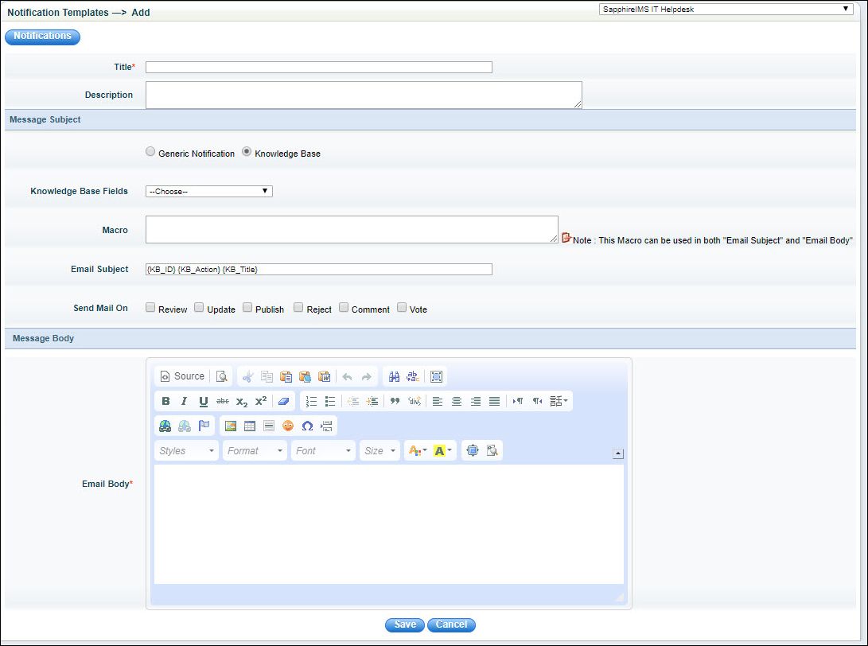
Task: Select the Generic Notification radio button
Action: click(150, 151)
